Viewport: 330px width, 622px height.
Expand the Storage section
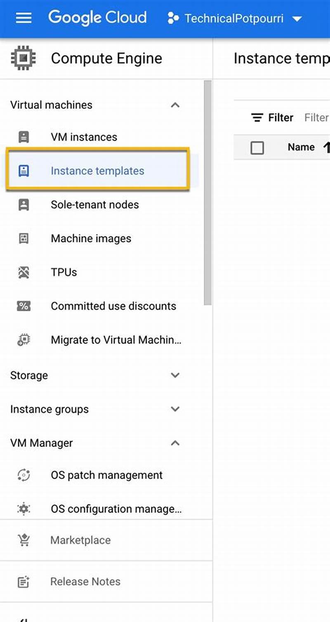click(x=175, y=375)
